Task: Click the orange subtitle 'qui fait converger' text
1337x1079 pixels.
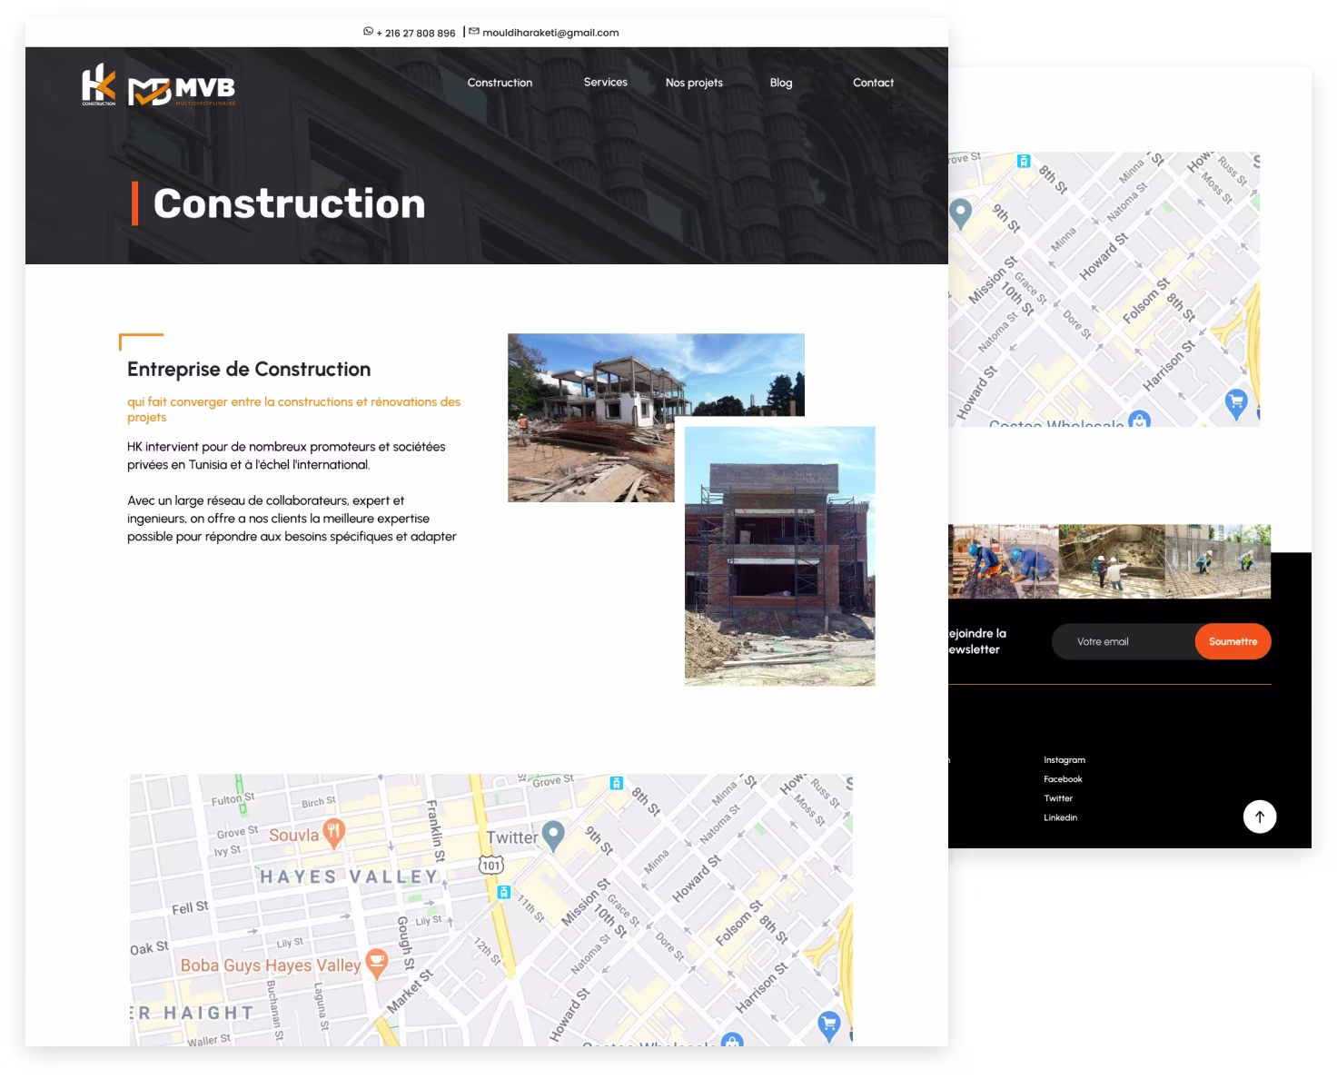Action: tap(293, 409)
